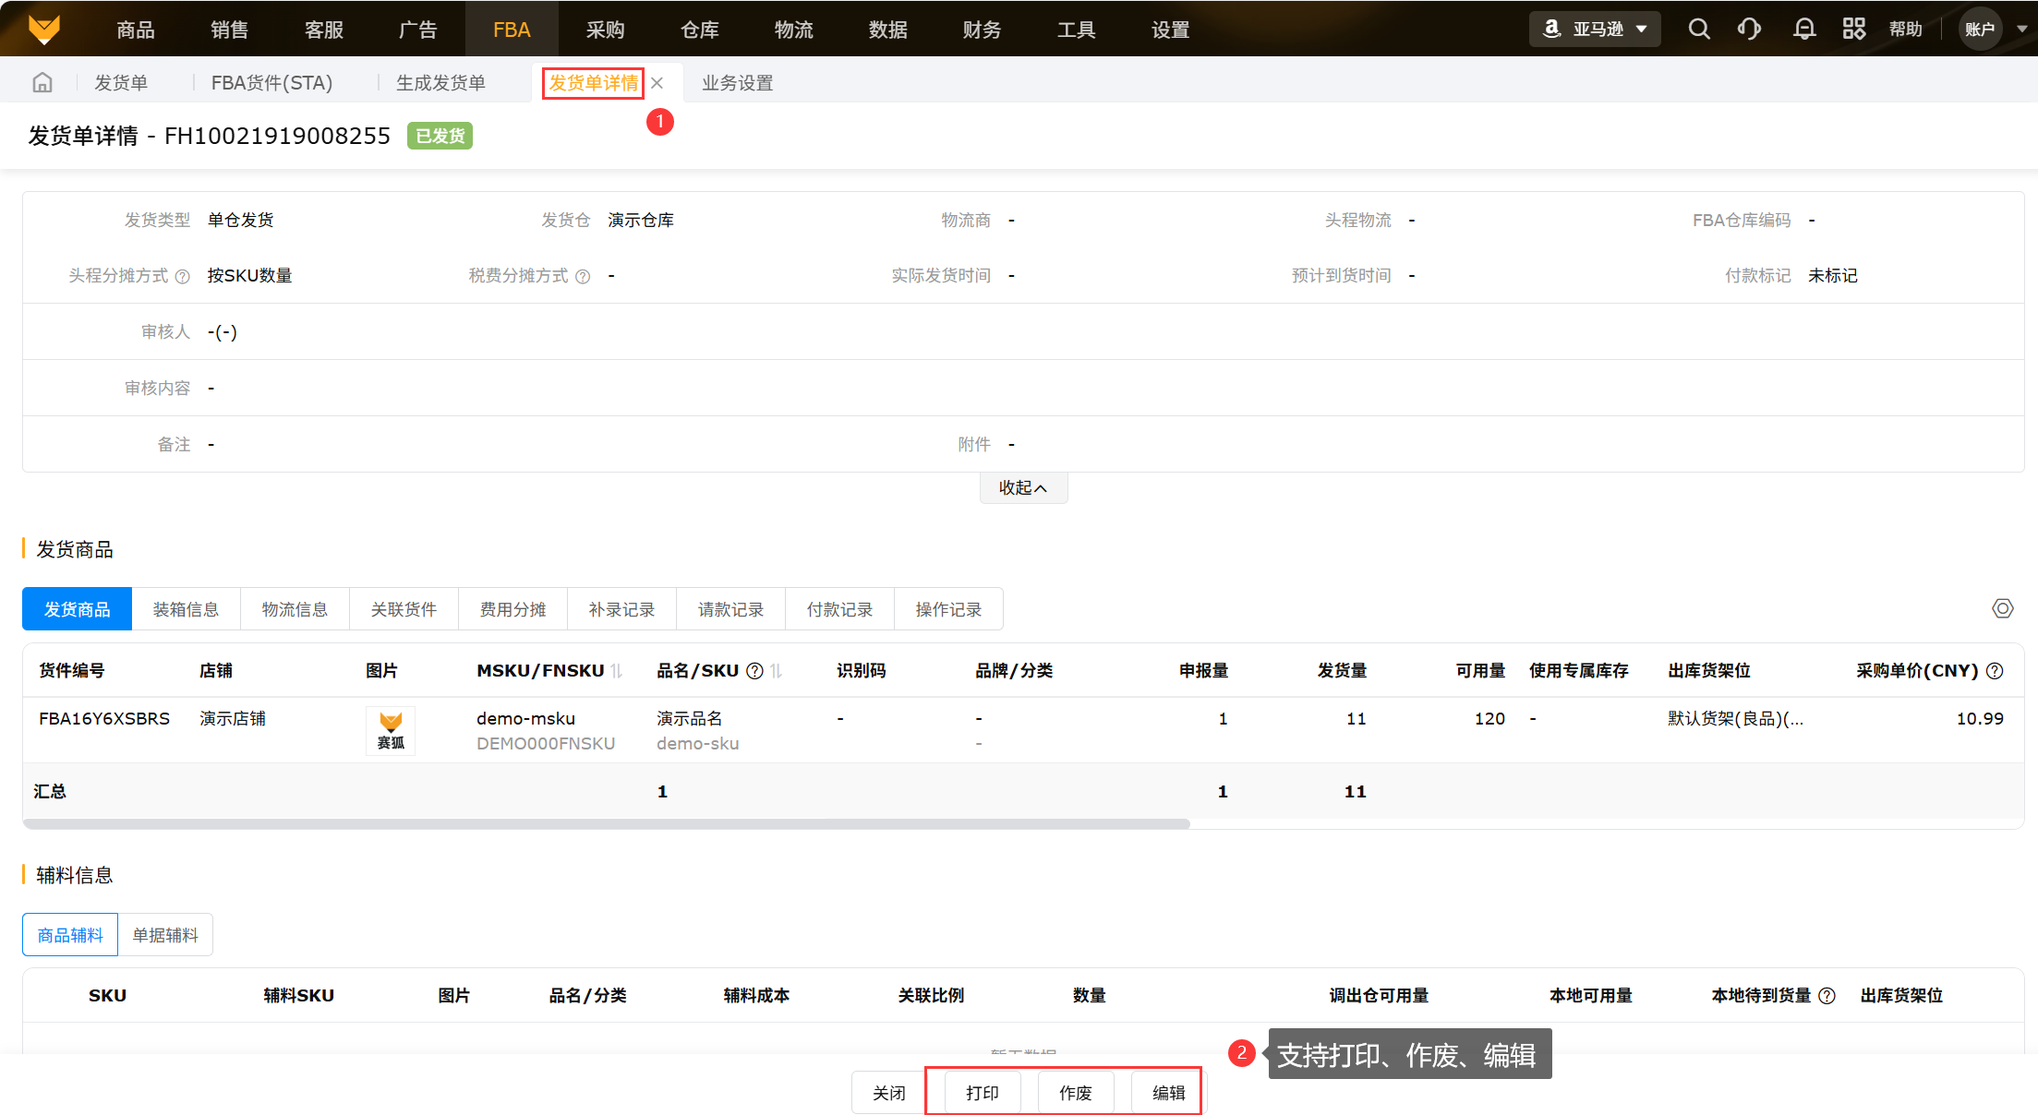
Task: Click help icon beside 头程分摊方式
Action: [183, 276]
